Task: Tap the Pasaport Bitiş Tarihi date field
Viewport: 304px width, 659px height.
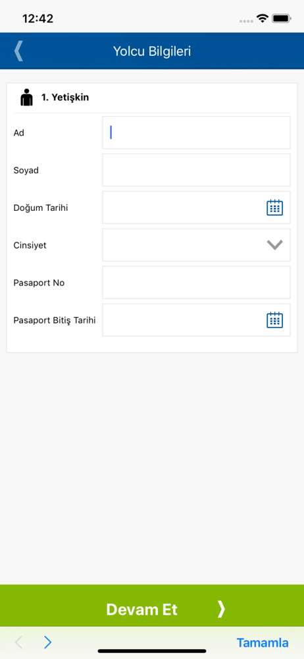Action: pyautogui.click(x=196, y=320)
